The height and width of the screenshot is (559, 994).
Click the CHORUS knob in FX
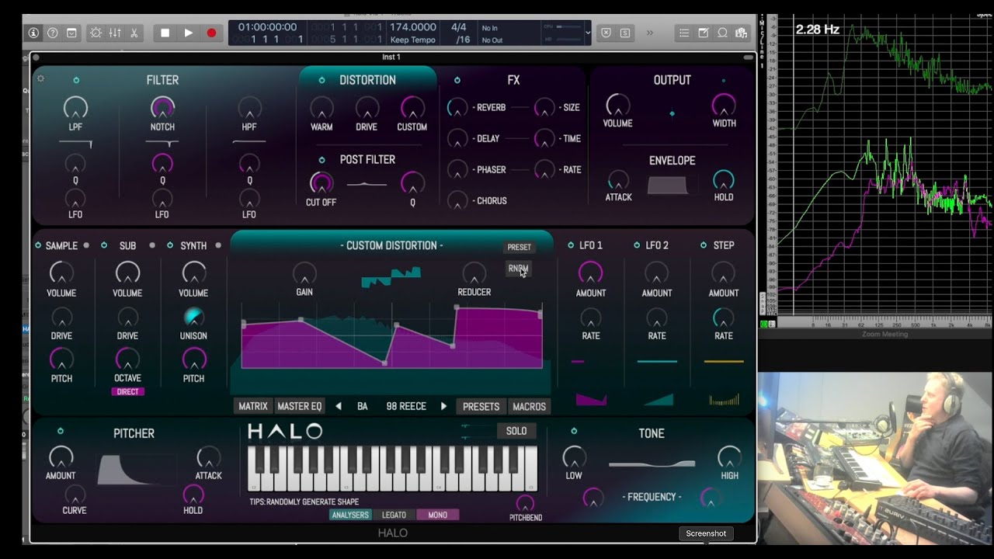pyautogui.click(x=457, y=201)
